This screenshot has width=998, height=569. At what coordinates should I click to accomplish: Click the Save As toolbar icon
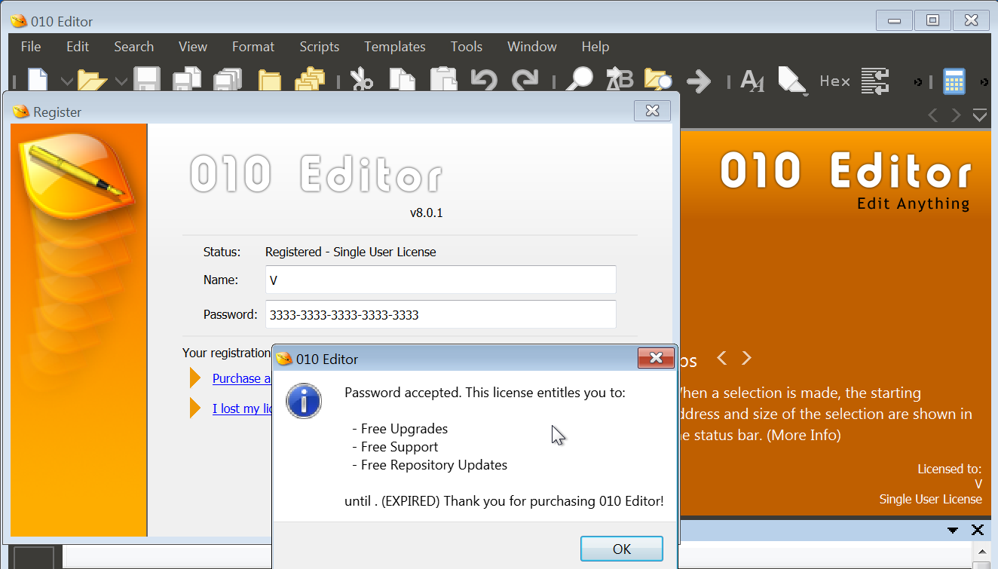pos(186,80)
